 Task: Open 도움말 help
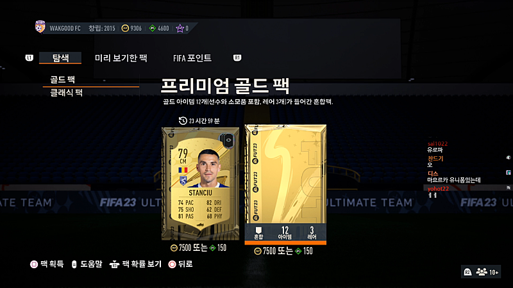click(87, 264)
